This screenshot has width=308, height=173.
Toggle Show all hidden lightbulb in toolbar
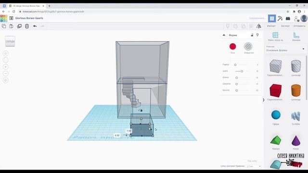tap(228, 26)
